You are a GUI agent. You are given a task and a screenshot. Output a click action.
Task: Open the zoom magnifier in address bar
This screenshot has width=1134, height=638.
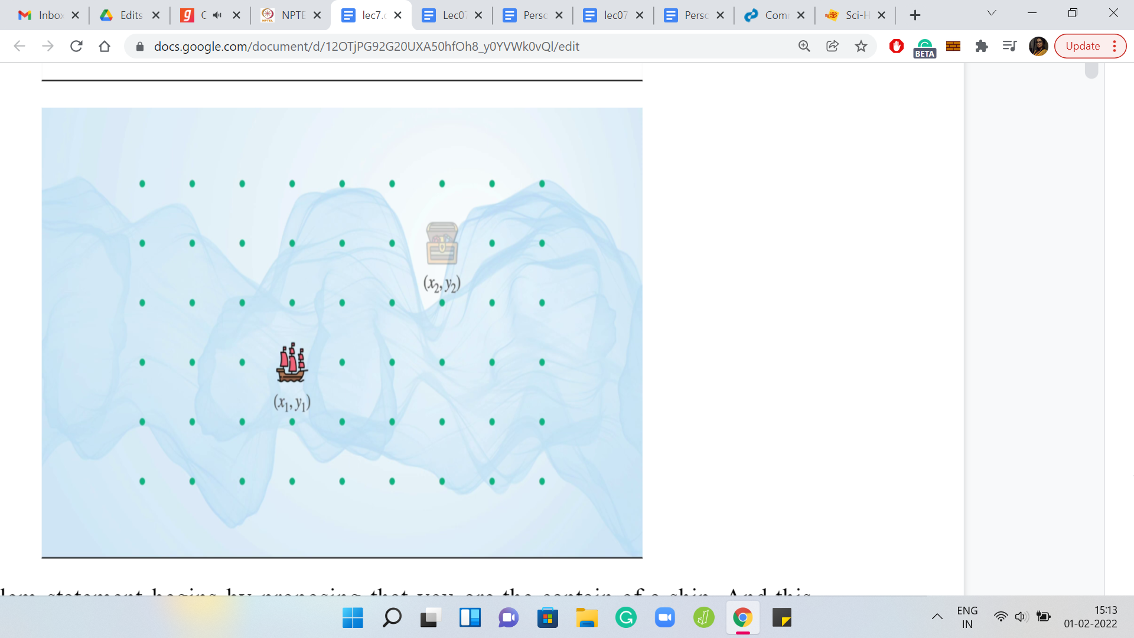pos(804,46)
